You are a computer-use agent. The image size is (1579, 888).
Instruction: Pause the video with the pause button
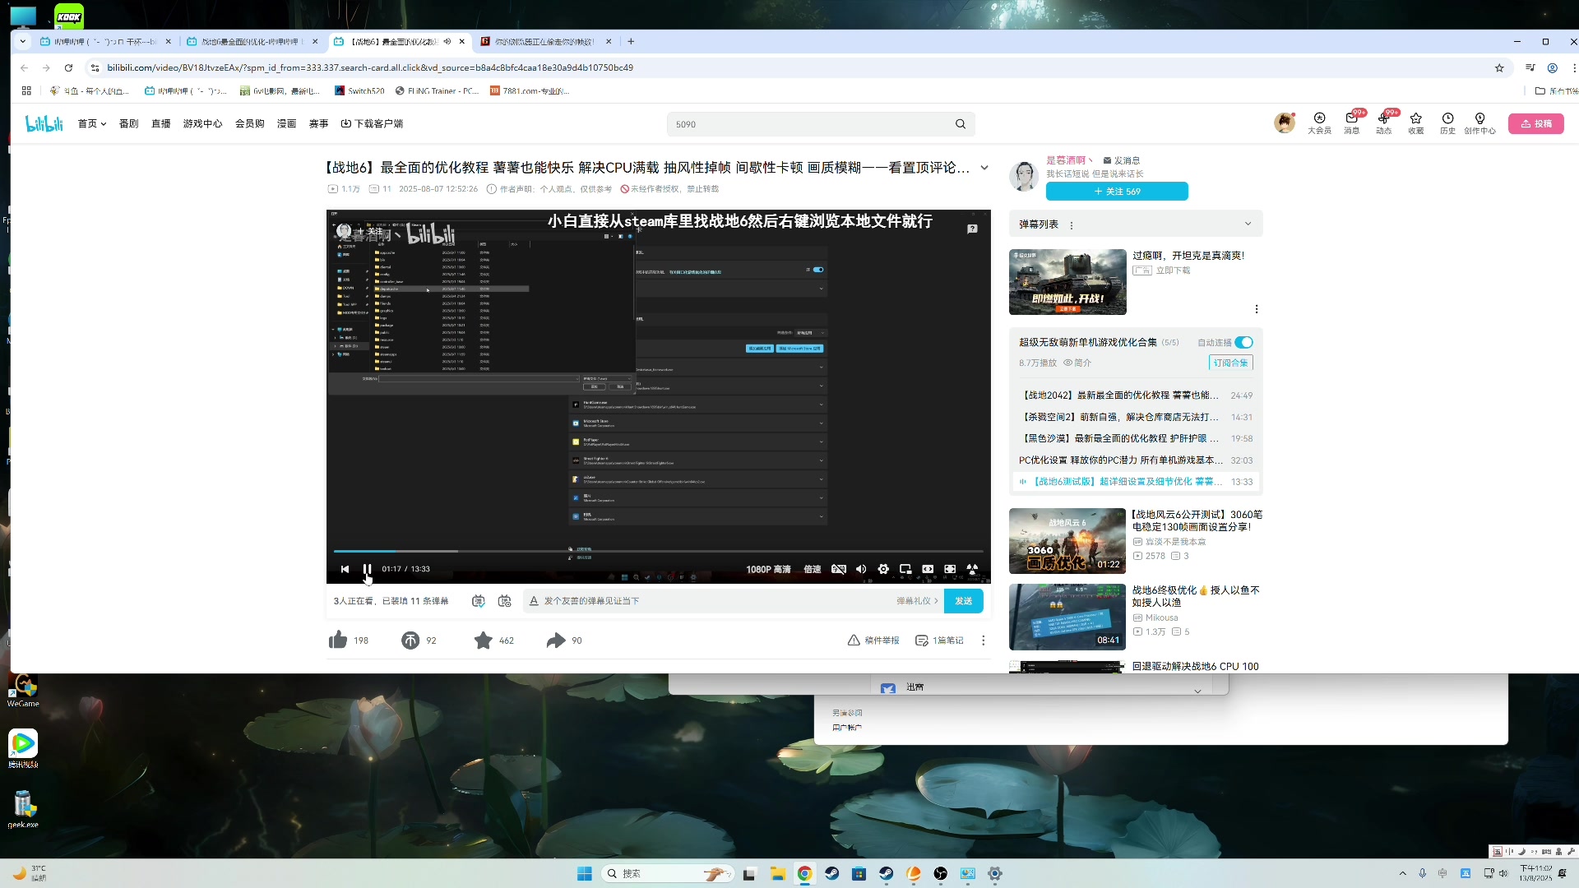(367, 569)
